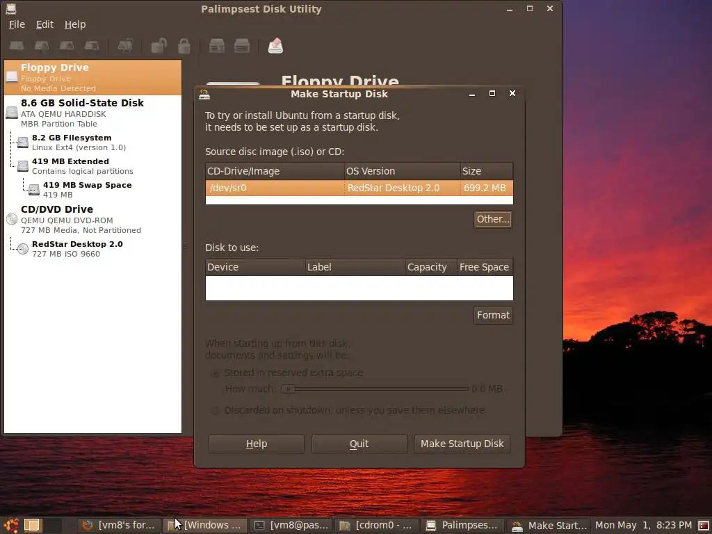Select the 419 MB Extended partition icon
712x534 pixels.
pyautogui.click(x=23, y=165)
